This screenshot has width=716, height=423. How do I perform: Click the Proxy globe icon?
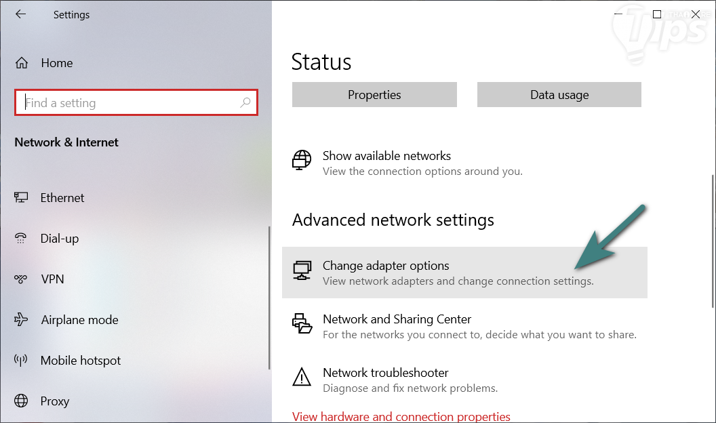(x=22, y=401)
